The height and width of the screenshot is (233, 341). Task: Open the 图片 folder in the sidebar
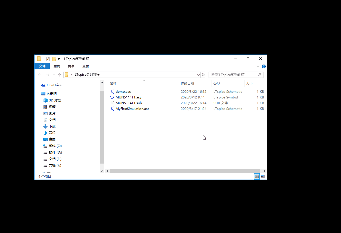click(x=49, y=113)
